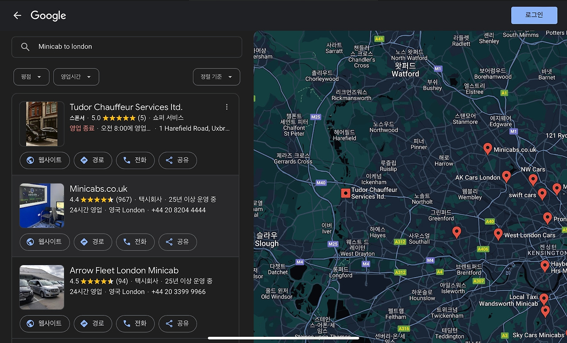Screen dimensions: 567x343
Task: Call Minicabs.co.uk via 전화 button
Action: 135,242
